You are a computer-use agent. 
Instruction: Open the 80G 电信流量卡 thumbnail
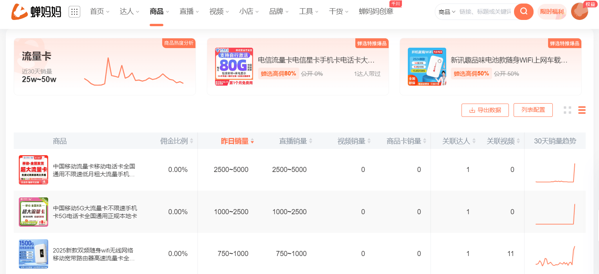[x=234, y=66]
